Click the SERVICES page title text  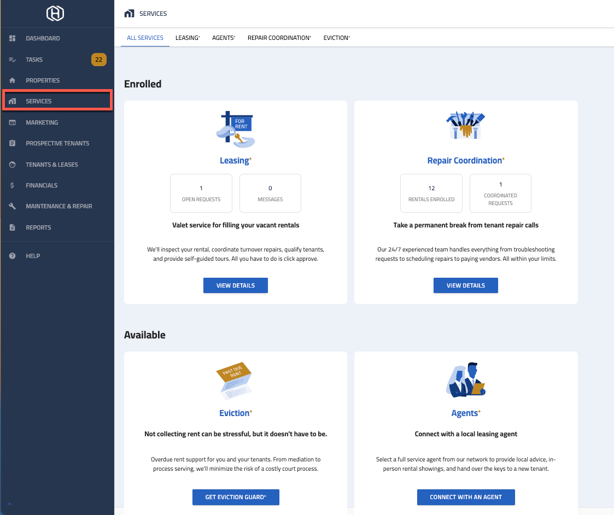pos(153,14)
